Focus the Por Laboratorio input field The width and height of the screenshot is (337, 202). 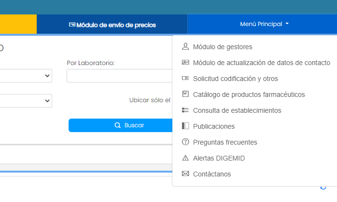pos(120,76)
